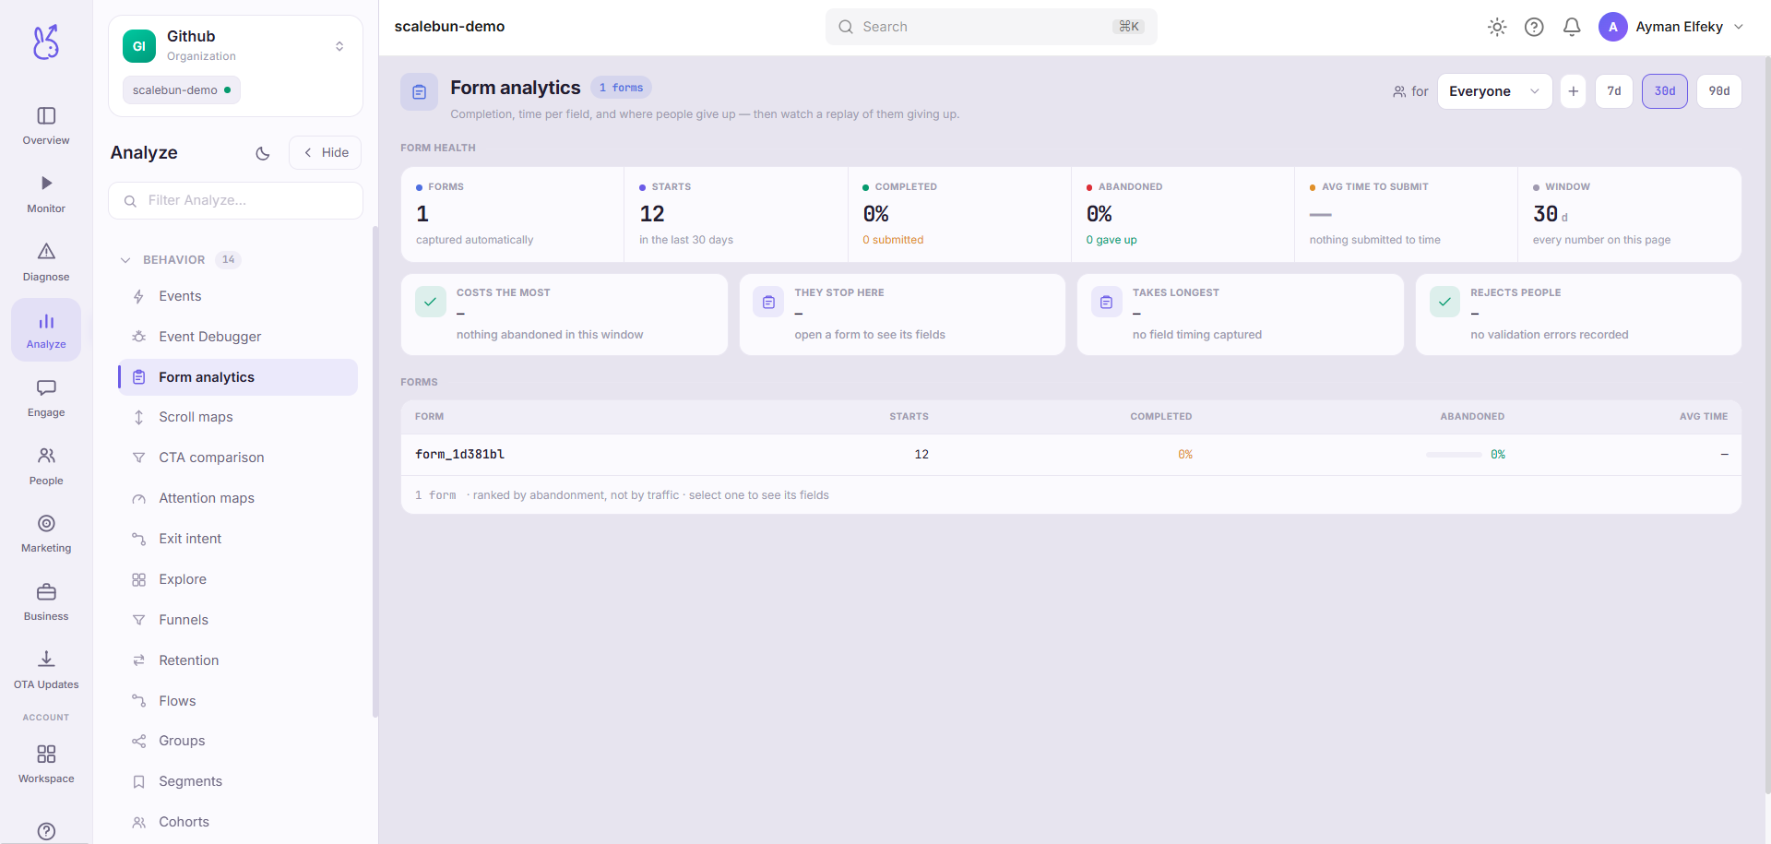Click the help icon at sidebar bottom

pyautogui.click(x=46, y=830)
